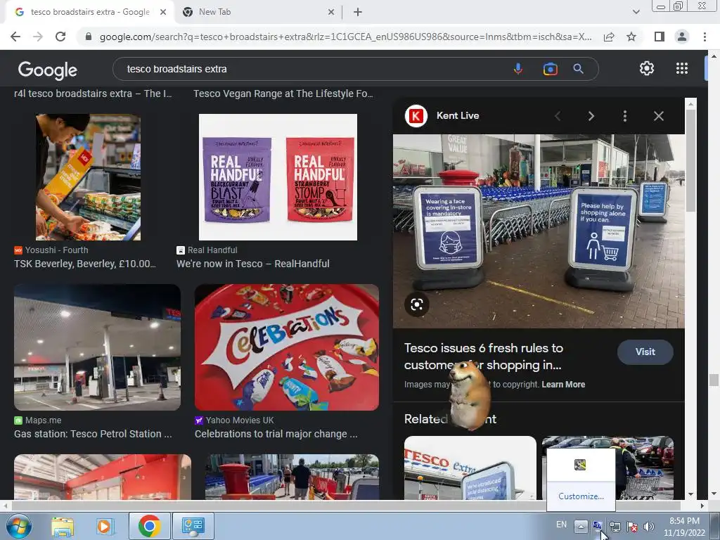Click Gas station: Tesco Petrol Station title
The image size is (720, 540).
[x=94, y=434]
